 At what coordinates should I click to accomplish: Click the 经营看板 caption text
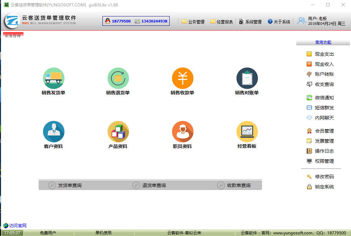(x=247, y=146)
